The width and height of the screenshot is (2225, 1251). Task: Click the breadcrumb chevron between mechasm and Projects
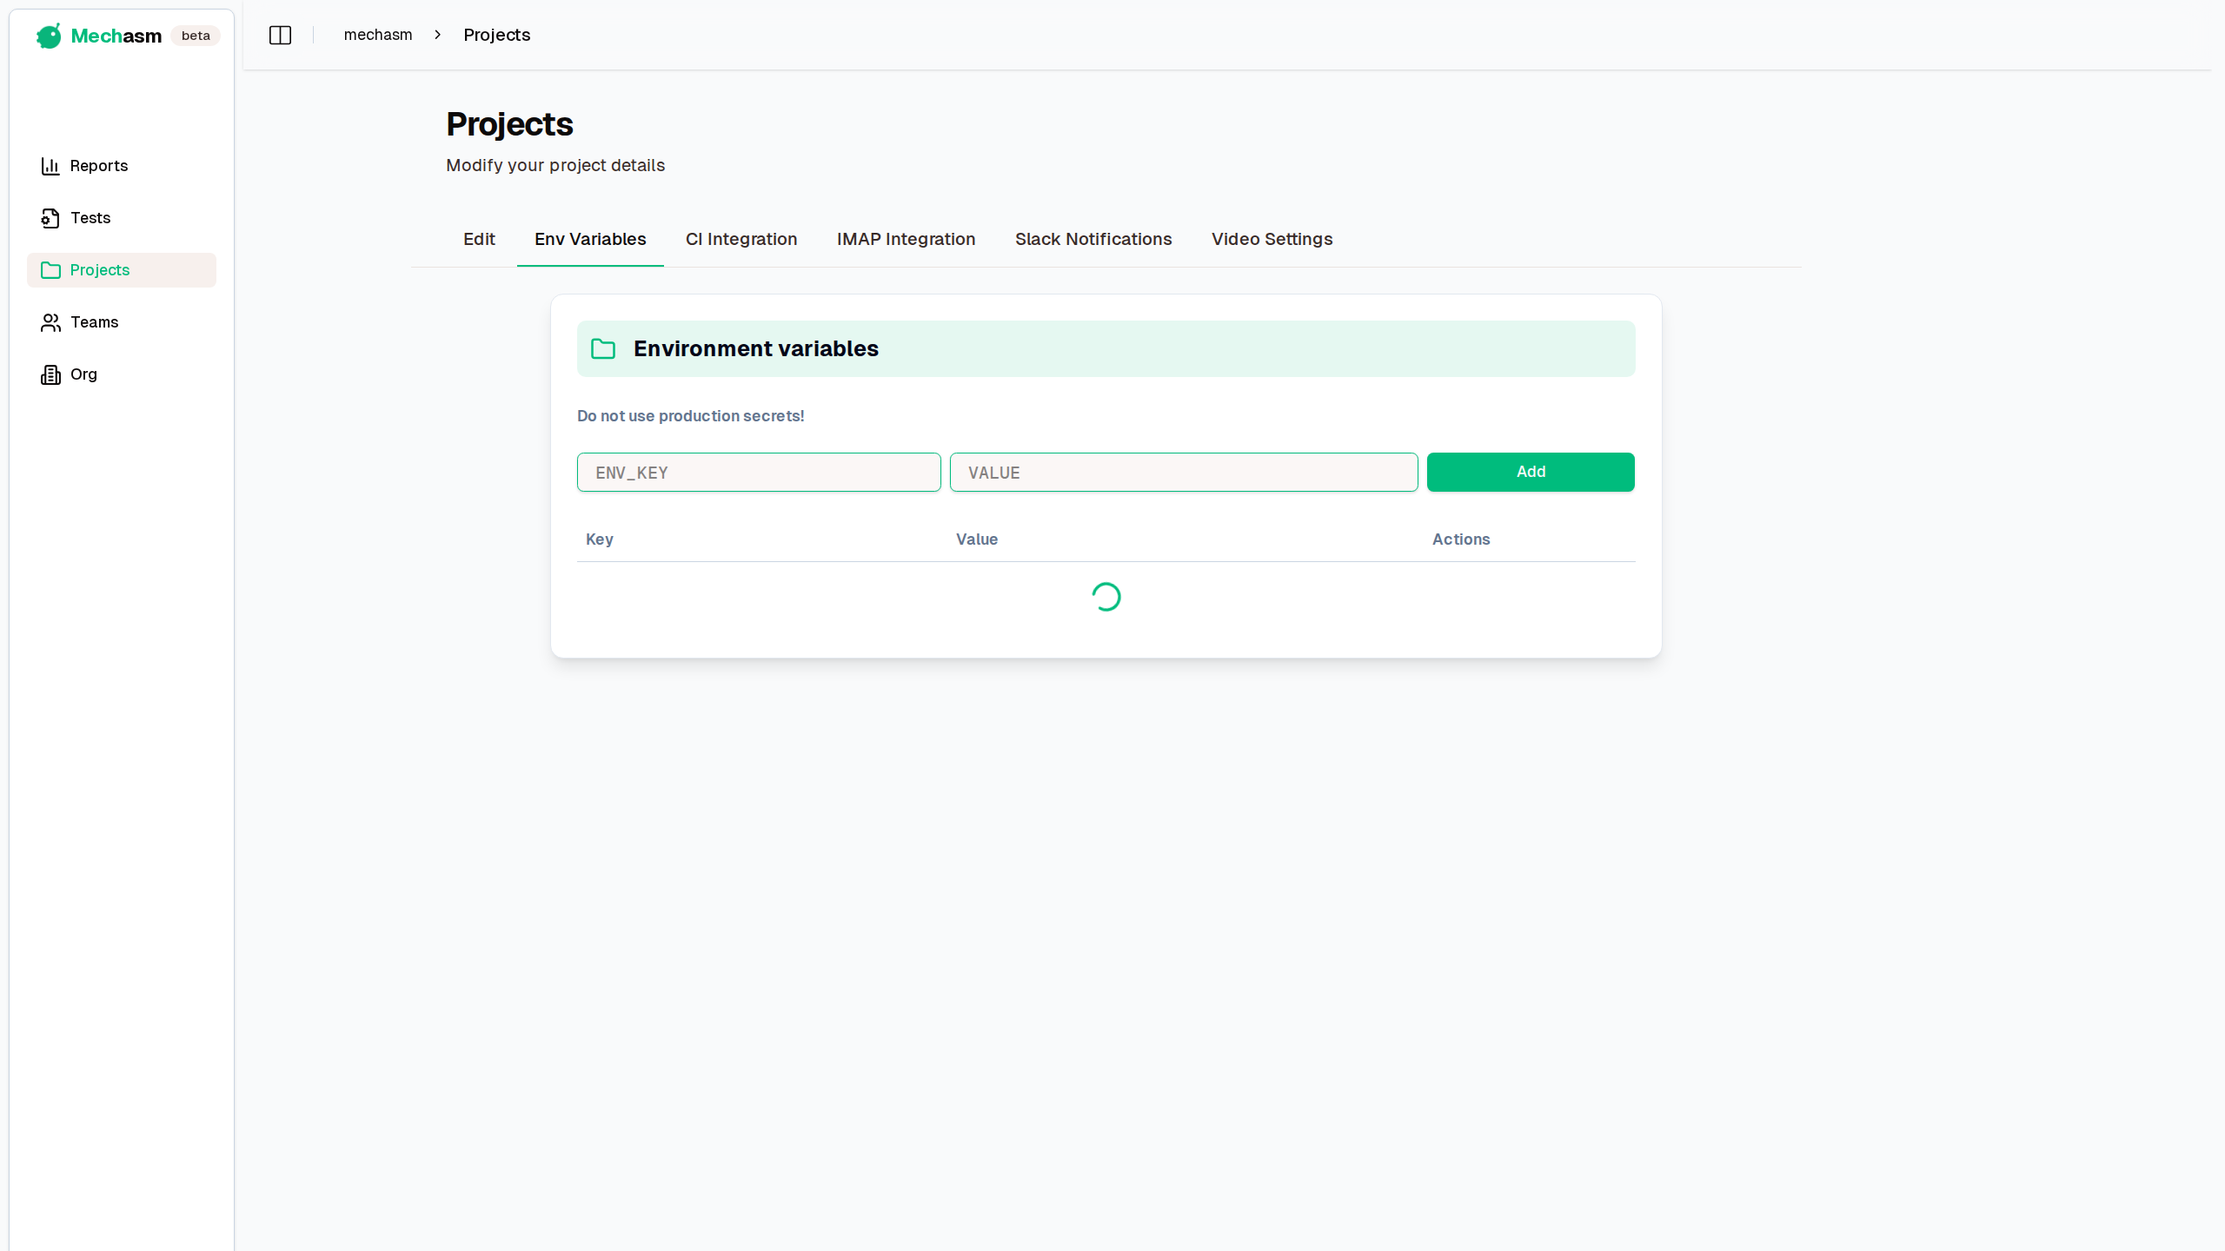coord(437,35)
